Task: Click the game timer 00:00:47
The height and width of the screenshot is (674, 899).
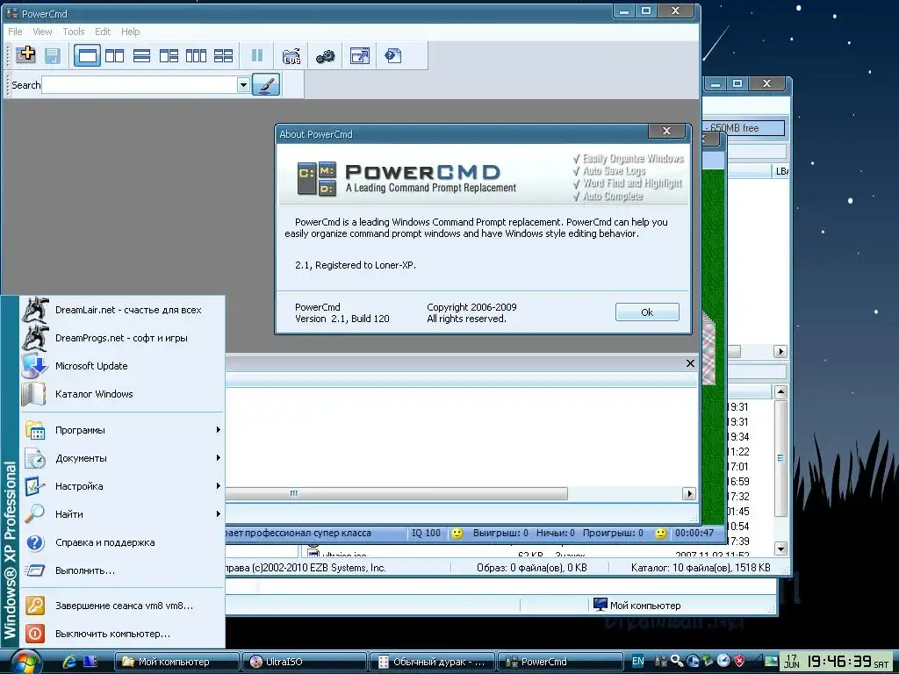Action: click(694, 533)
